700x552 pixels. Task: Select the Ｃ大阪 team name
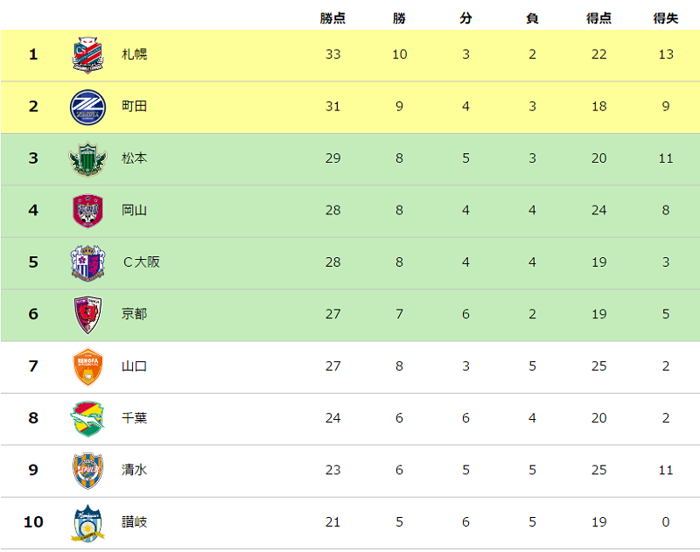click(x=140, y=262)
